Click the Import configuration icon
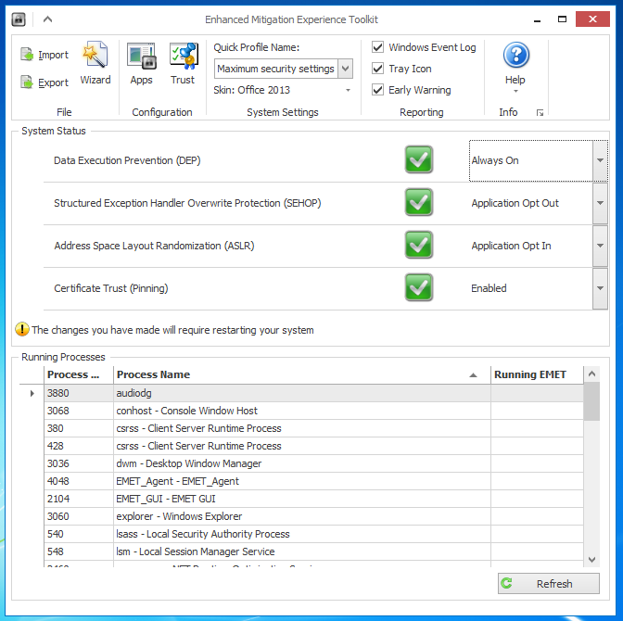This screenshot has height=621, width=623. tap(27, 55)
